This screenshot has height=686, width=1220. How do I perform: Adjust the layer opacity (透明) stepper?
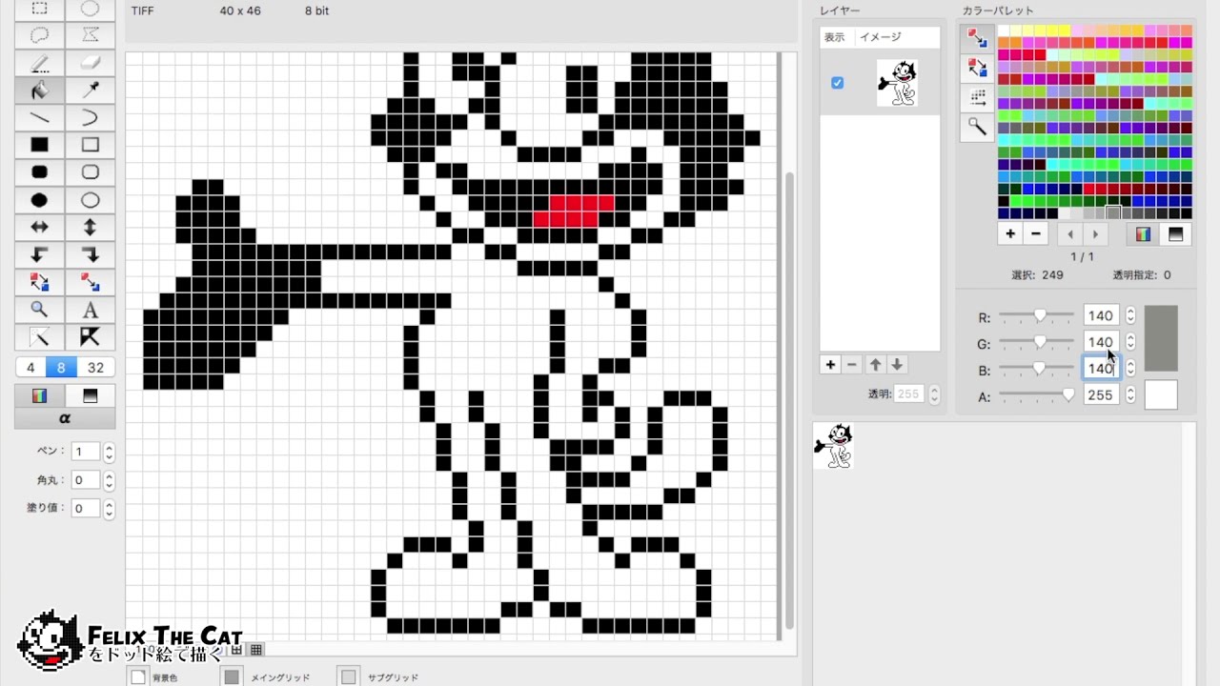(934, 393)
